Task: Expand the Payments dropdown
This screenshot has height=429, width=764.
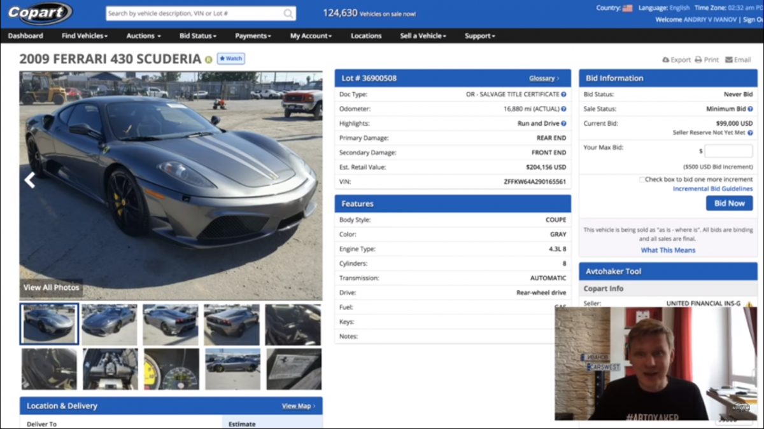Action: (x=253, y=36)
